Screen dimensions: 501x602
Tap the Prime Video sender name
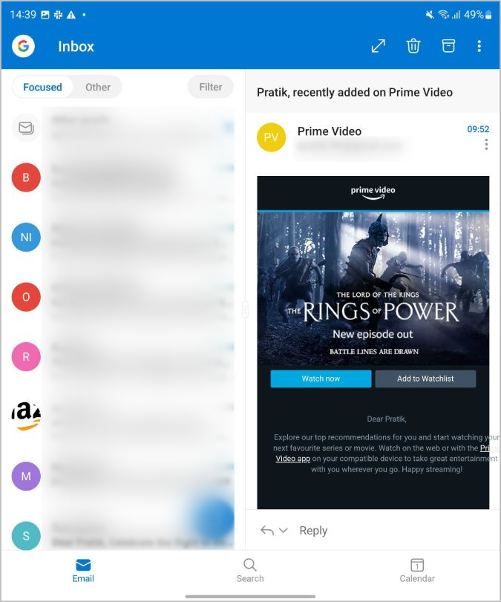pyautogui.click(x=330, y=131)
